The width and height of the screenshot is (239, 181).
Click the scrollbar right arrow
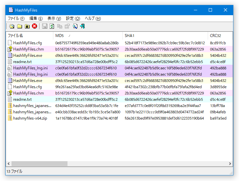[x=230, y=163]
